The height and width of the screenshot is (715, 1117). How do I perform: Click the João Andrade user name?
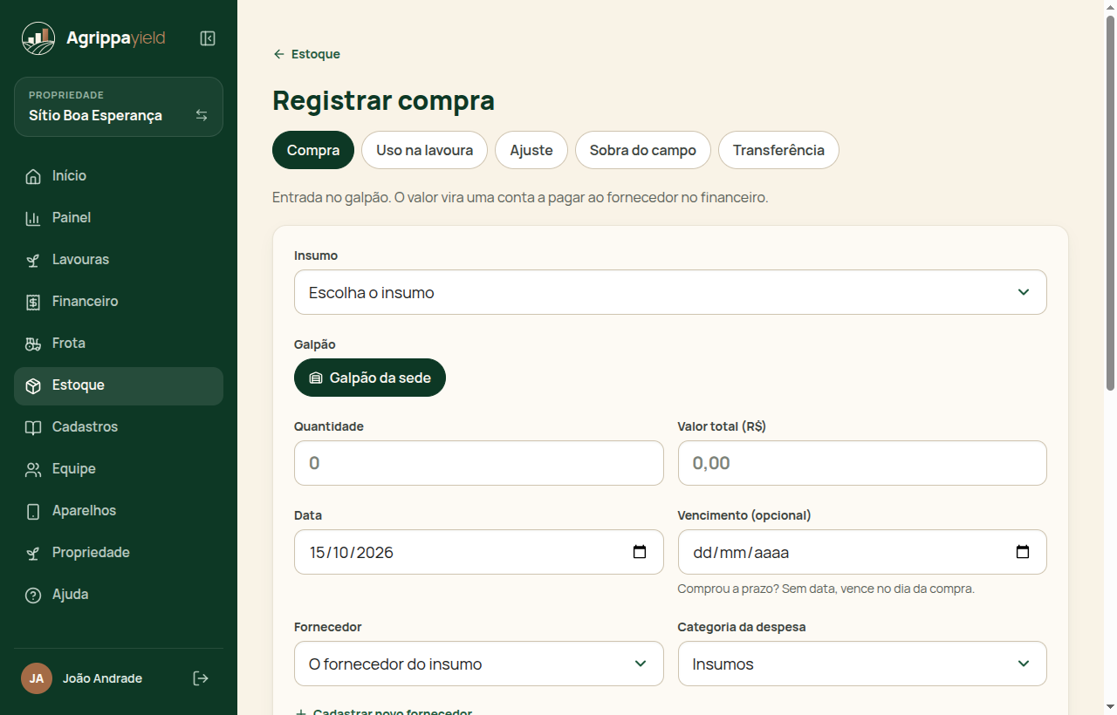pos(102,678)
